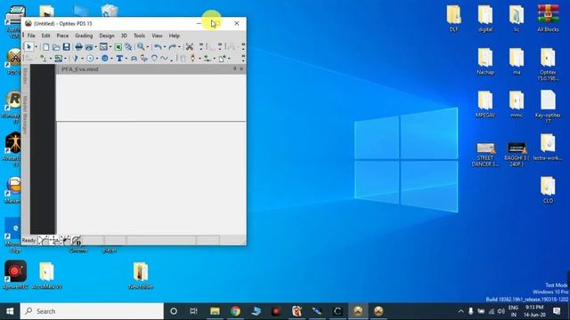
Task: Select the All Blocks desktop icon
Action: [x=548, y=18]
